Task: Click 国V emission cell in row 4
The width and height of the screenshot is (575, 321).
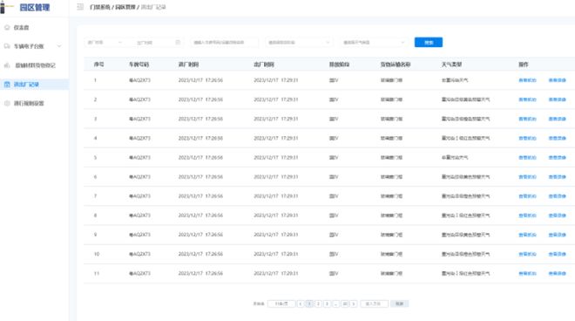Action: click(x=334, y=138)
